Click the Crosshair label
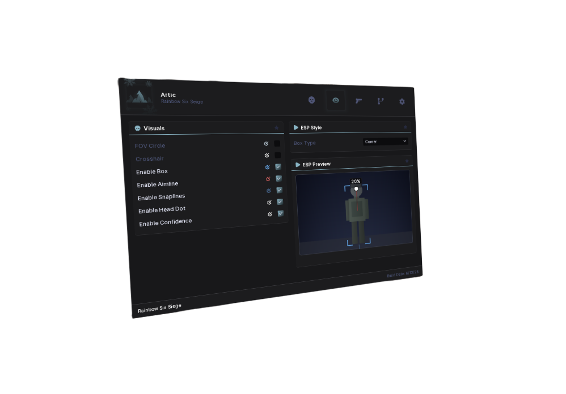The width and height of the screenshot is (566, 394). [x=150, y=159]
